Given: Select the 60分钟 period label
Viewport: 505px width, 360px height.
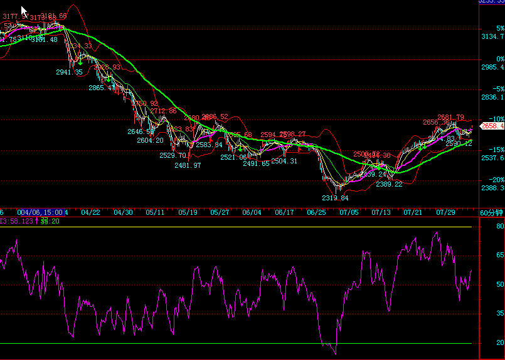Looking at the screenshot, I should coord(491,213).
